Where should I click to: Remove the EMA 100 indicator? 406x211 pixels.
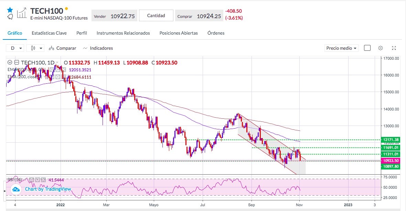point(63,70)
